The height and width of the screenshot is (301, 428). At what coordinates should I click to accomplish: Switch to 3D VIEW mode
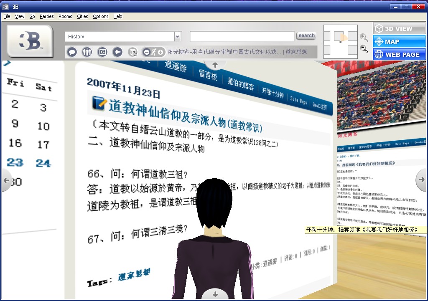(x=399, y=29)
